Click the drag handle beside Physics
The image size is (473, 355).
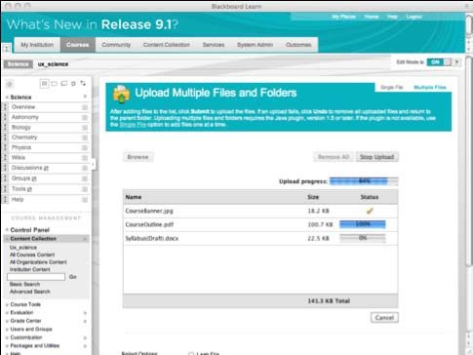point(5,147)
